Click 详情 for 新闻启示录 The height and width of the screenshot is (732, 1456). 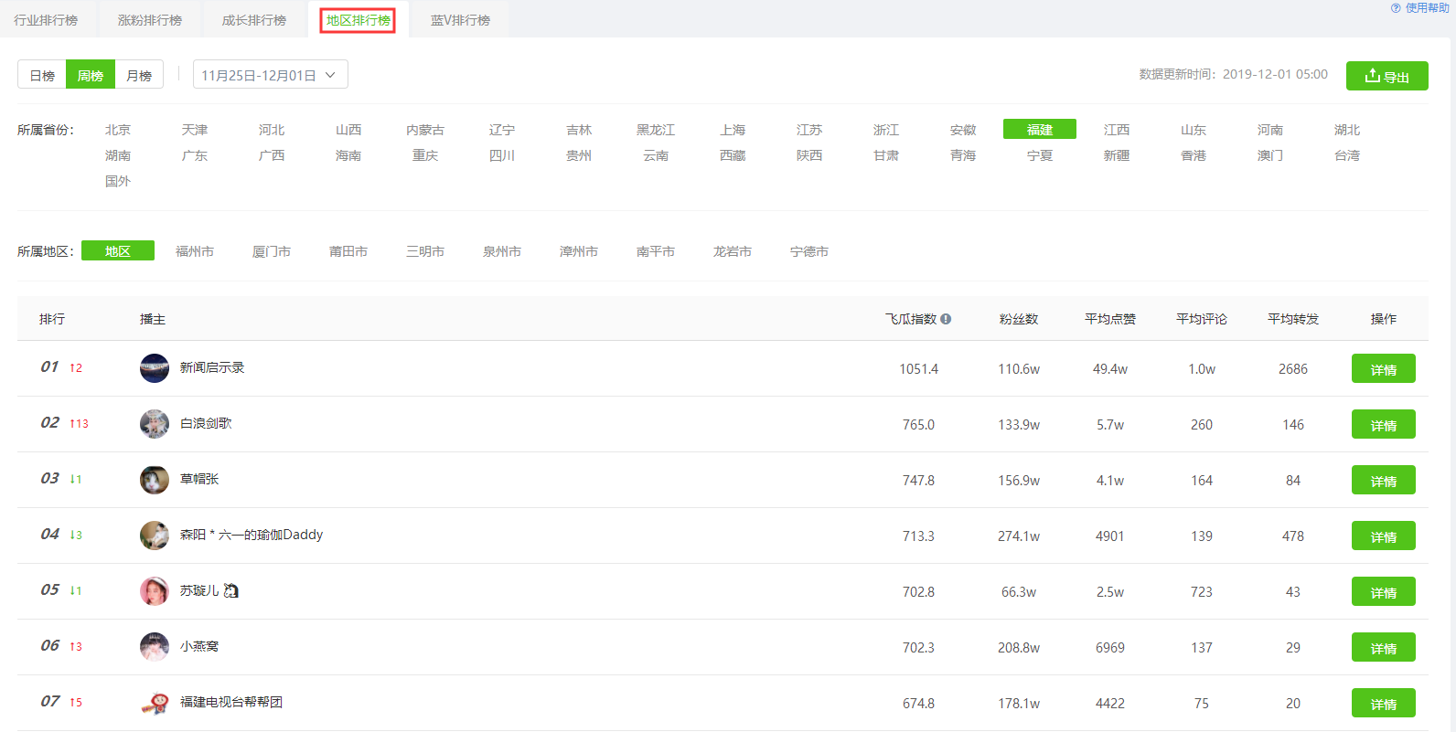point(1383,369)
